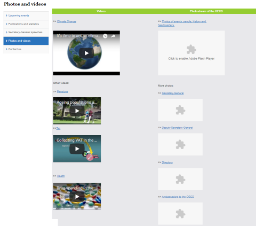The width and height of the screenshot is (256, 226).
Task: Open the Climate Change link
Action: click(x=67, y=21)
